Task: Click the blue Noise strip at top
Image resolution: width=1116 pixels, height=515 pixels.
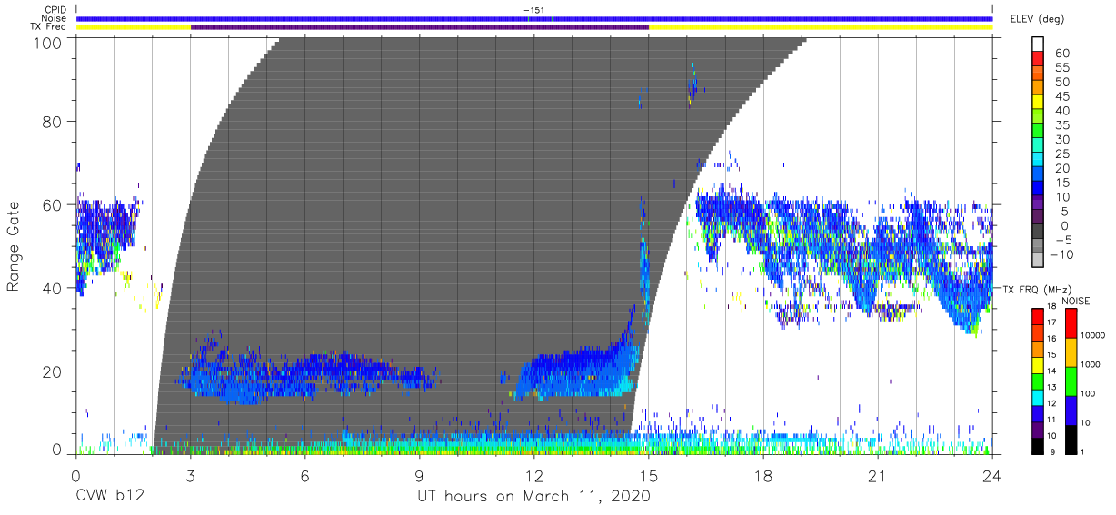Action: 534,18
